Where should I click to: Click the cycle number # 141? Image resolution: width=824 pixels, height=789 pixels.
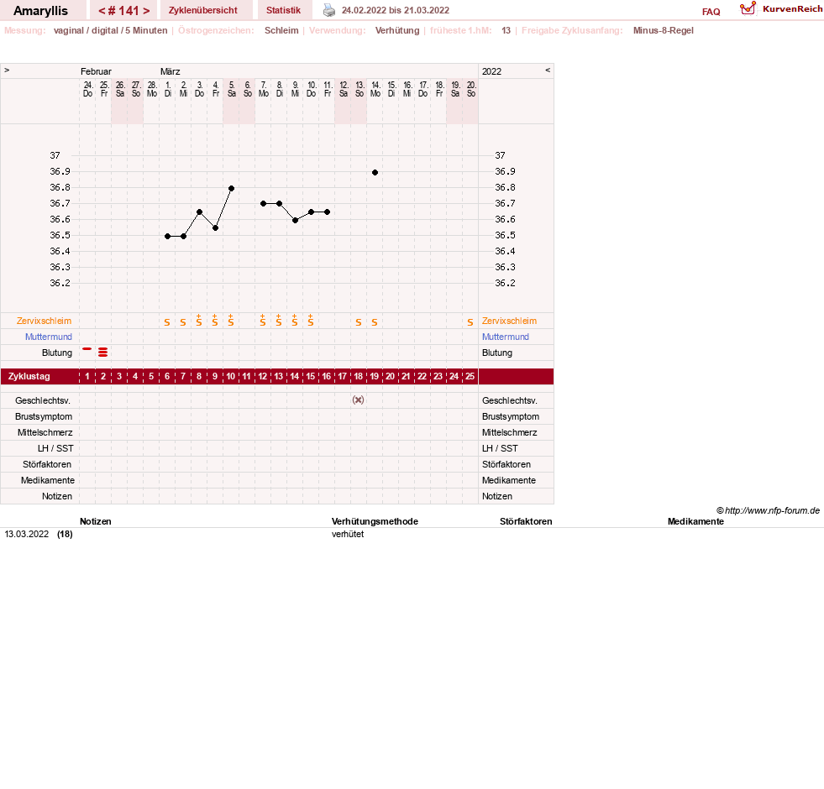pyautogui.click(x=123, y=11)
